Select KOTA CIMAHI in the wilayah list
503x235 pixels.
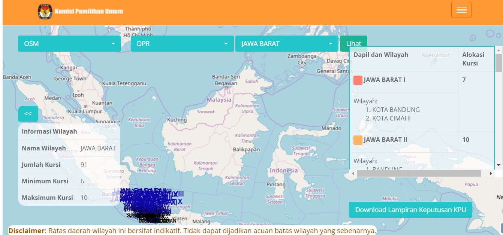pyautogui.click(x=391, y=118)
